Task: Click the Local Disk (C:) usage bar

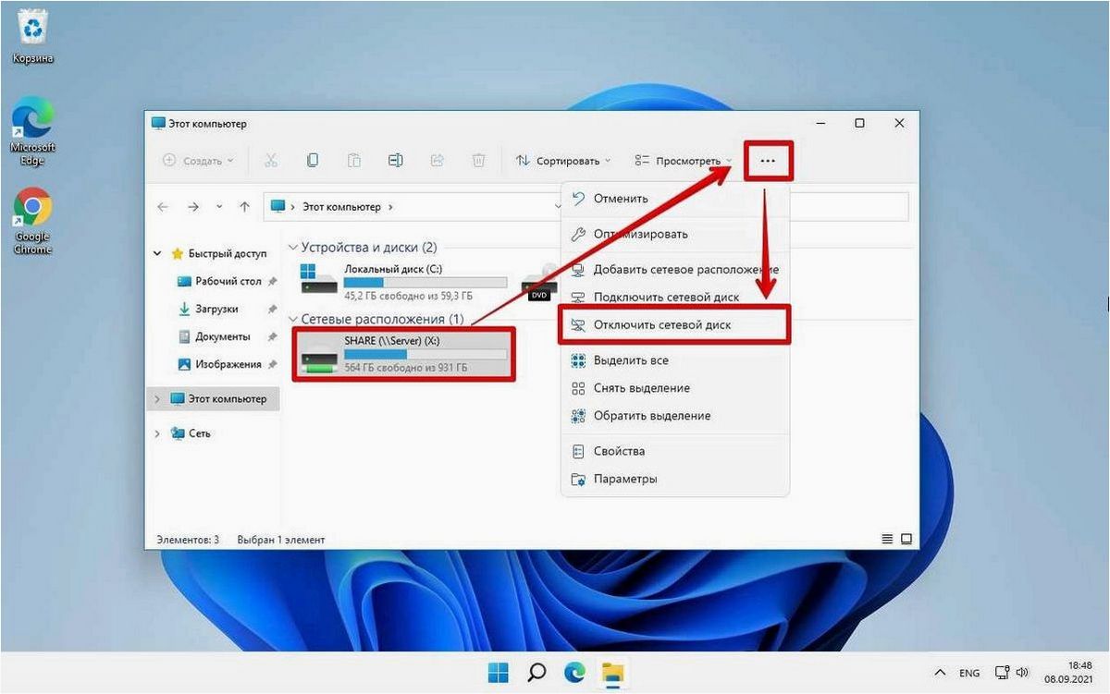Action: click(x=425, y=282)
